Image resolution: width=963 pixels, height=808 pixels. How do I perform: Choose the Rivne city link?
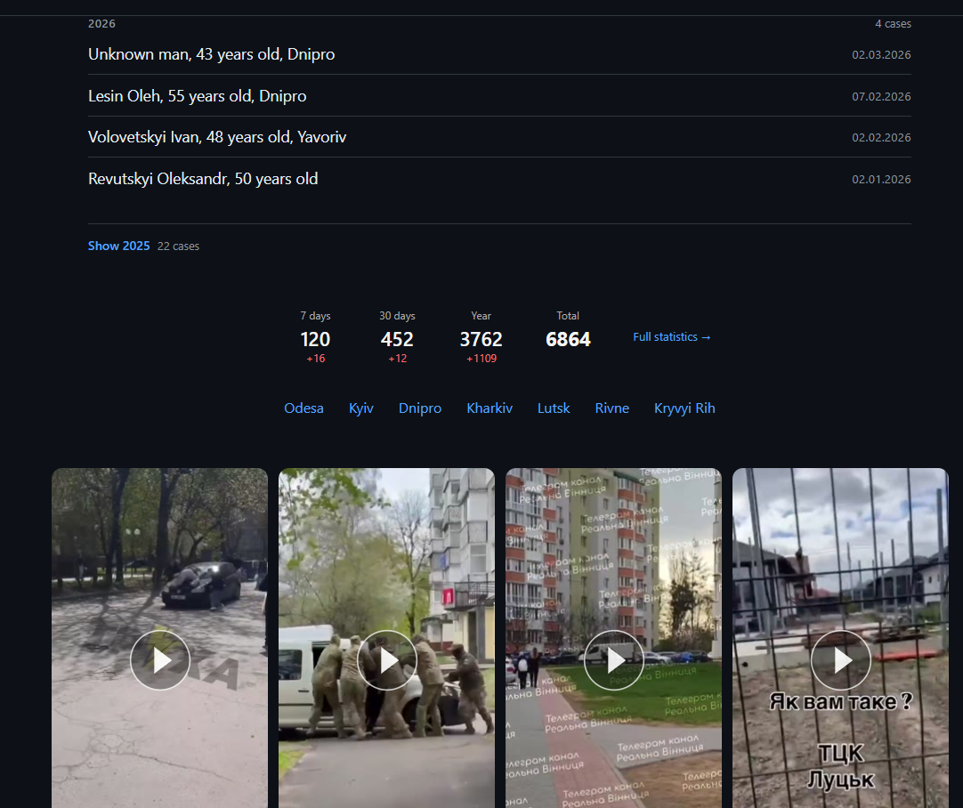pyautogui.click(x=611, y=408)
